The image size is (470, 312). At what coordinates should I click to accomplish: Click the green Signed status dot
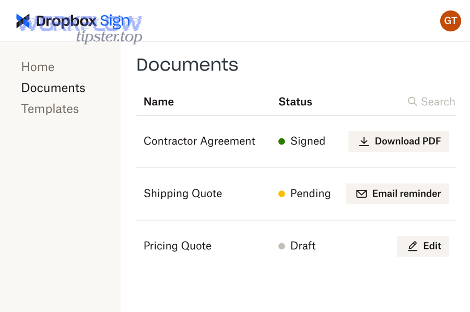point(283,141)
